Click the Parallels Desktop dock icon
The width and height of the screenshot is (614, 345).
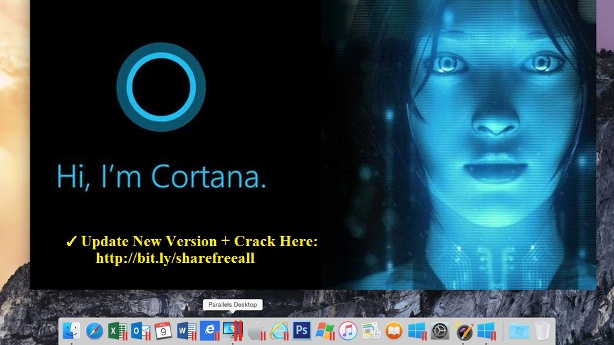[x=233, y=331]
